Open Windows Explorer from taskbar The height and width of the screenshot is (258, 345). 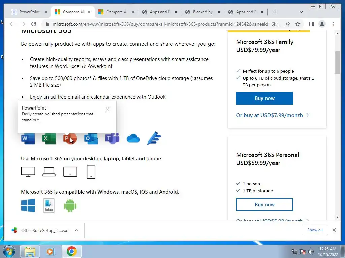tap(30, 251)
